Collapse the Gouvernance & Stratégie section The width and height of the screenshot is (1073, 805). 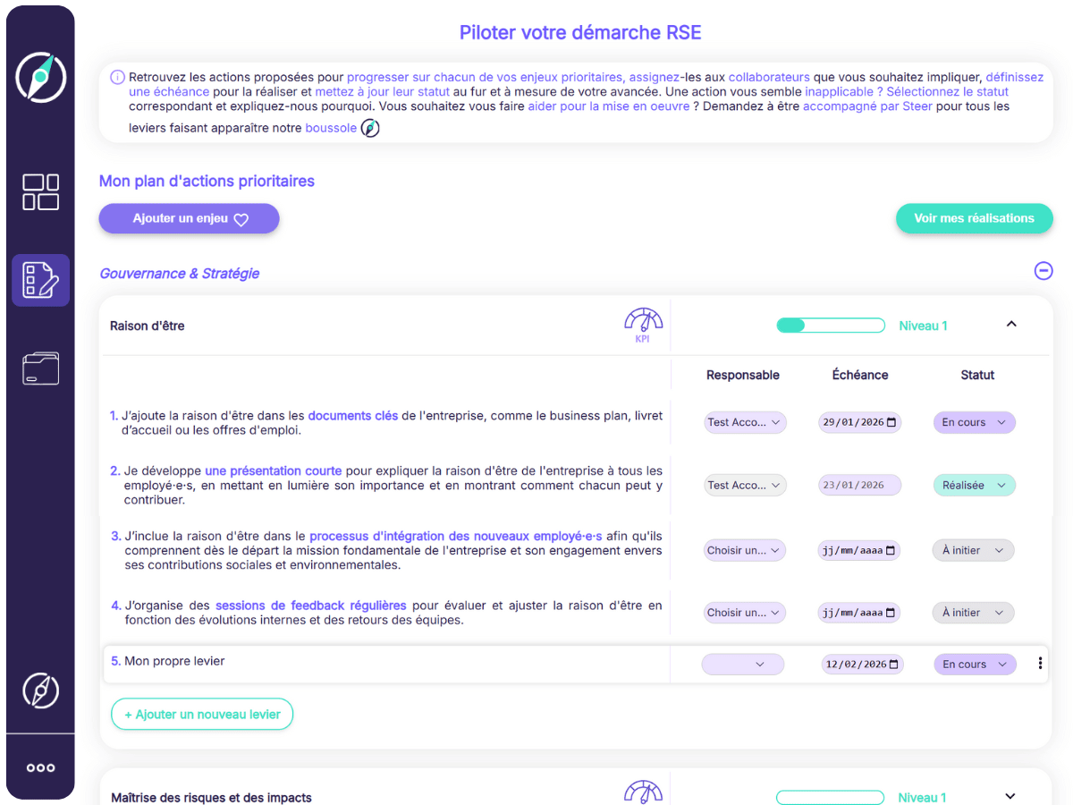click(x=1043, y=270)
